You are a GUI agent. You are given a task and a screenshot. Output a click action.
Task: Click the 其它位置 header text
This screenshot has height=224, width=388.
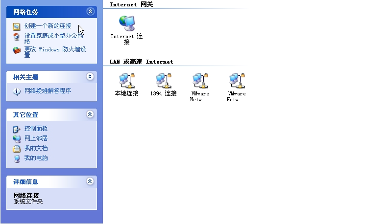[26, 115]
